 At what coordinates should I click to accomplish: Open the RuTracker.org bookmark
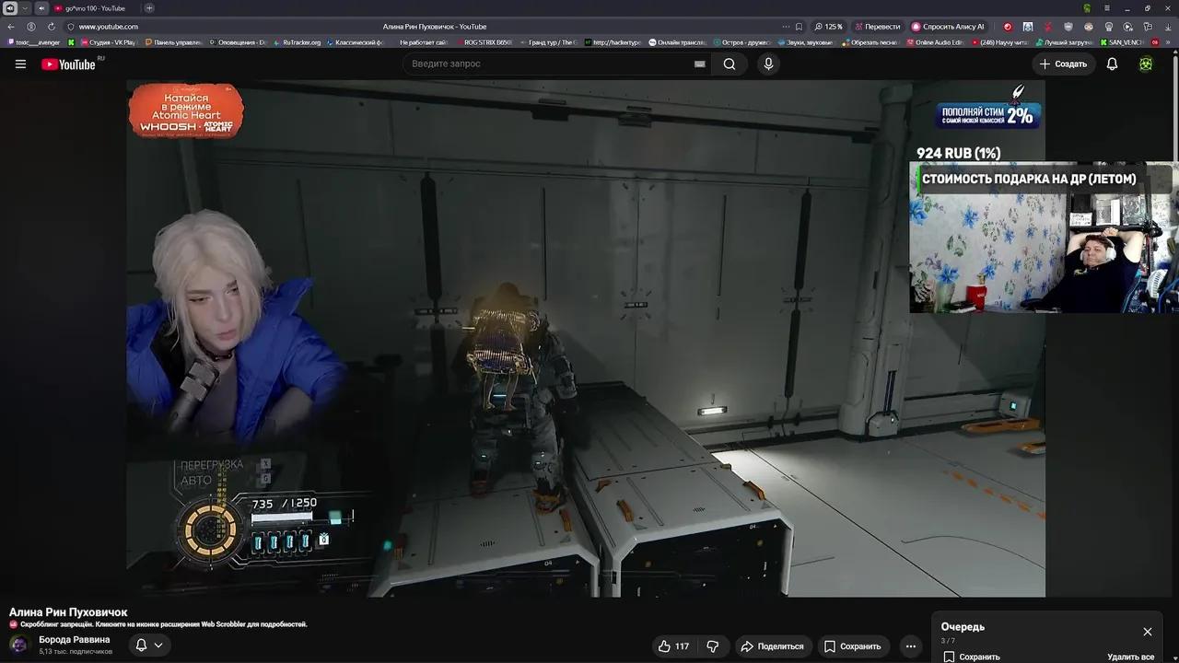298,42
